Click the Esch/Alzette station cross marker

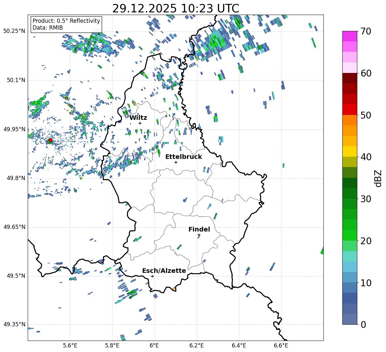[152, 276]
